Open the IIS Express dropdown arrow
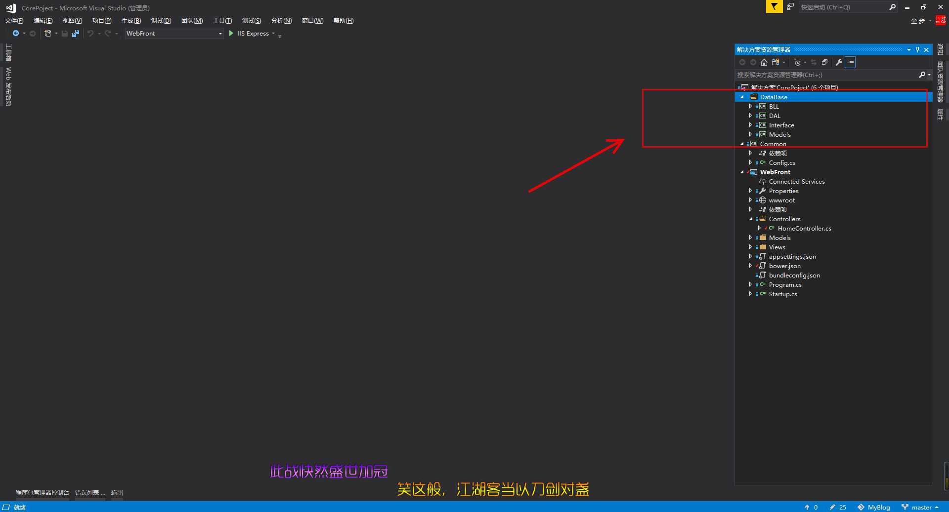The height and width of the screenshot is (512, 949). (x=273, y=34)
